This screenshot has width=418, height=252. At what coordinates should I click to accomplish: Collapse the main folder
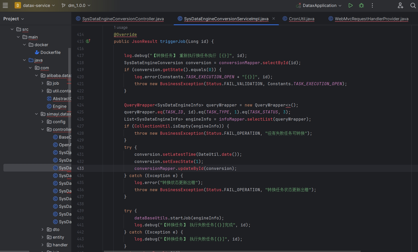(18, 37)
